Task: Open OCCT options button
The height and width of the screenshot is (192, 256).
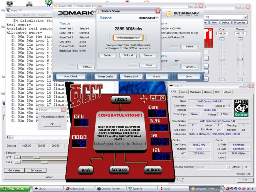Action: pos(153,170)
